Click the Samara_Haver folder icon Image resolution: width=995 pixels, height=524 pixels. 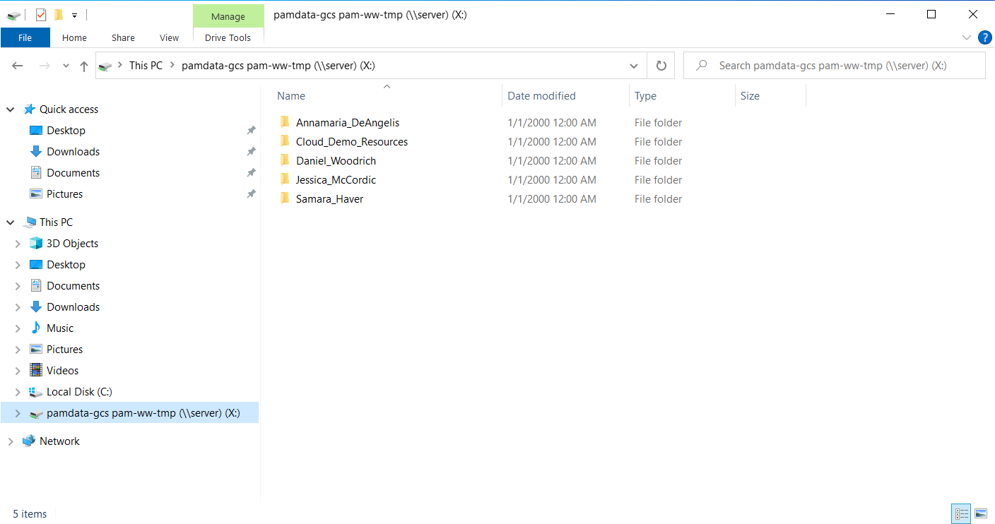[285, 198]
